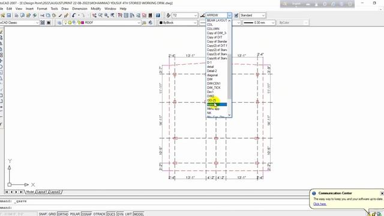Click the Workspace Settings icon
The width and height of the screenshot is (384, 216).
43,23
